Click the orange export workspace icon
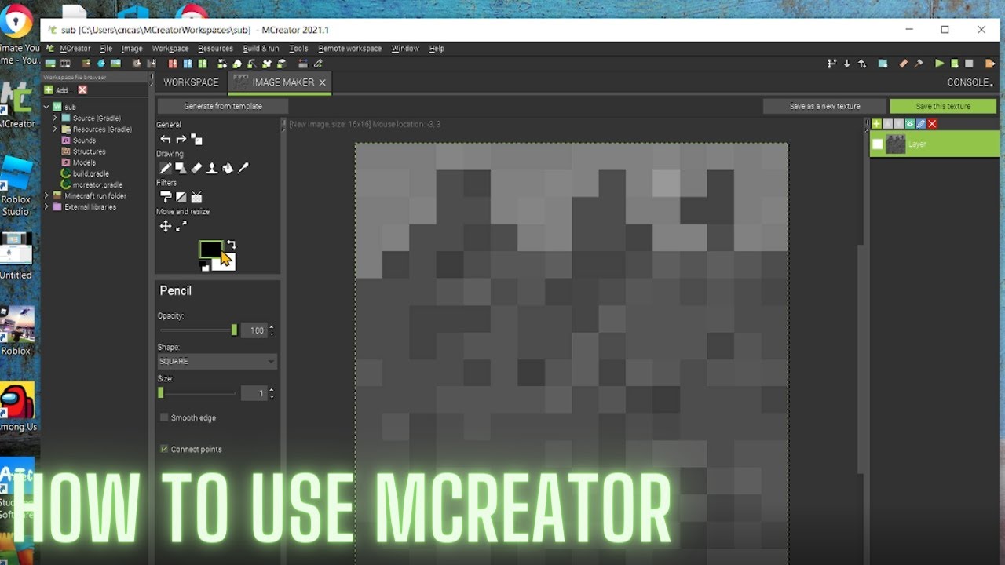The width and height of the screenshot is (1005, 565). [990, 64]
